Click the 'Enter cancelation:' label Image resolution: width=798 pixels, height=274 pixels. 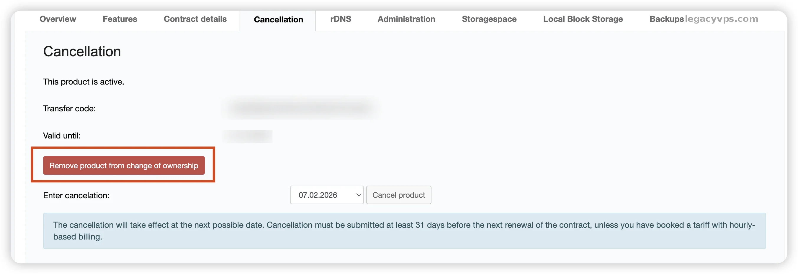(x=76, y=195)
